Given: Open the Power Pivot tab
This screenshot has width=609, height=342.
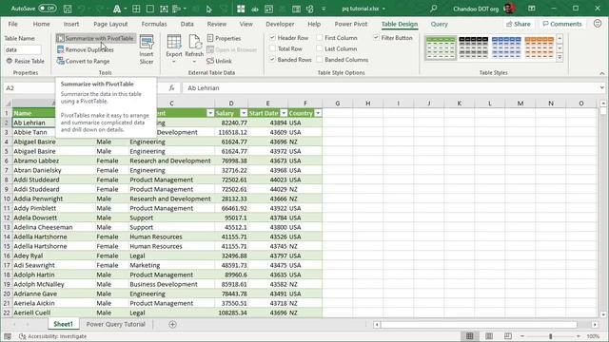Looking at the screenshot, I should pyautogui.click(x=351, y=24).
